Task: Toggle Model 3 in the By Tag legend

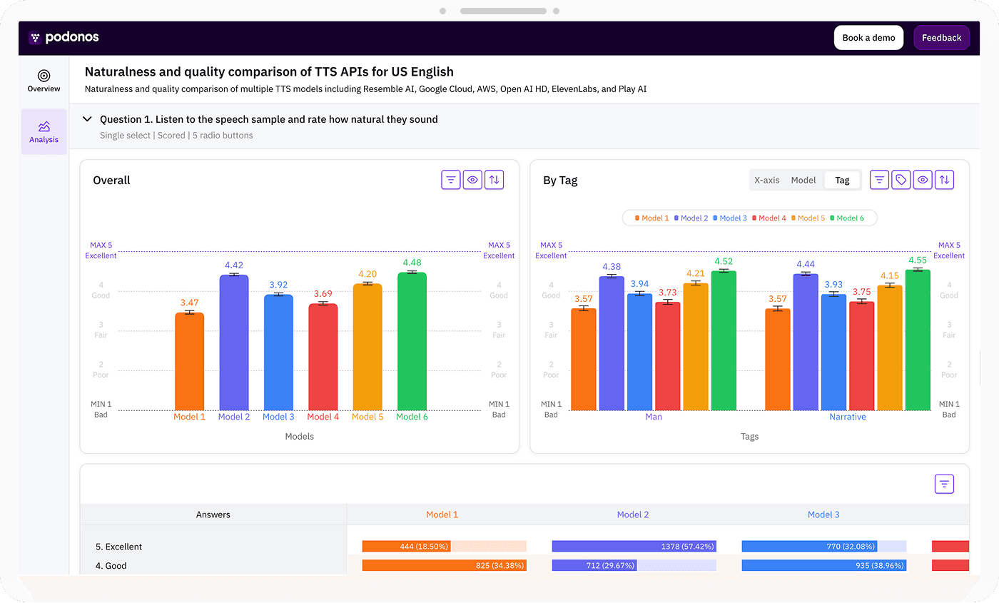Action: click(730, 218)
